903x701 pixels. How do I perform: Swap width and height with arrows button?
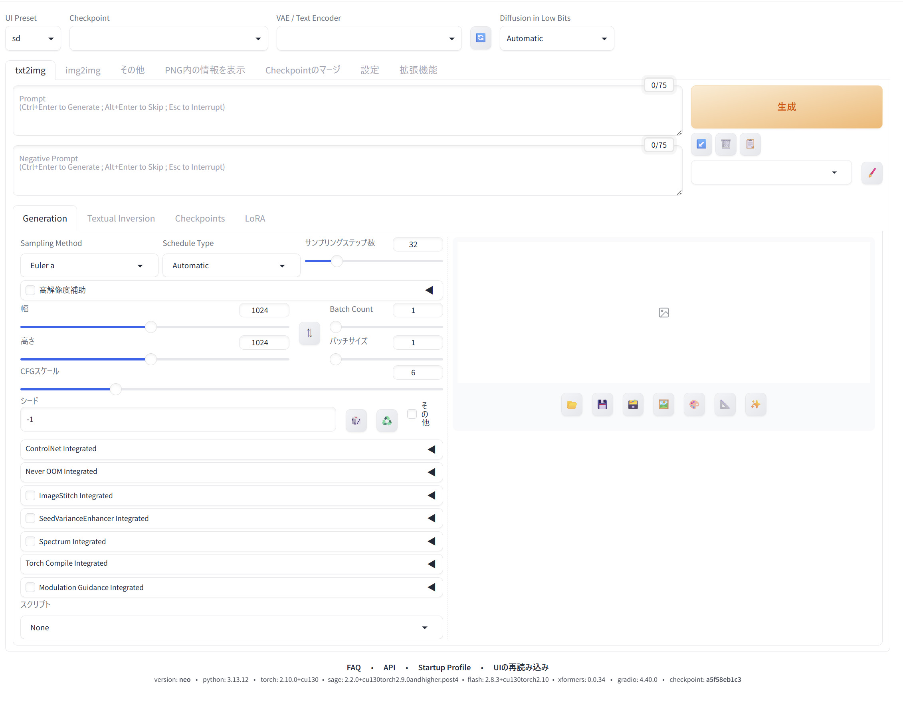309,333
